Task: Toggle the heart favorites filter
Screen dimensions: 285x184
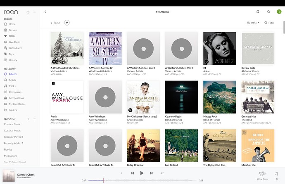Action: point(67,23)
